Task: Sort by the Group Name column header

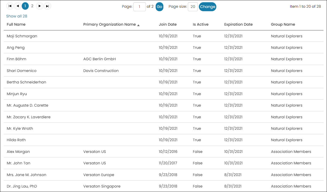Action: coord(283,24)
